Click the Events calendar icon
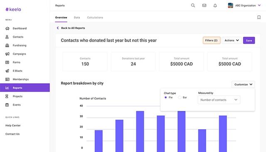Image resolution: width=266 pixels, height=152 pixels. [x=7, y=105]
